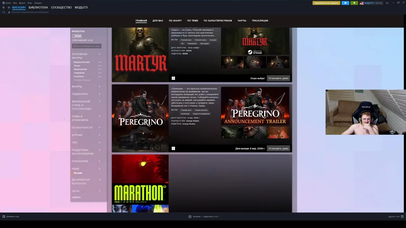406x228 pixels.
Task: Open the green bell notifications icon
Action: coord(354,3)
